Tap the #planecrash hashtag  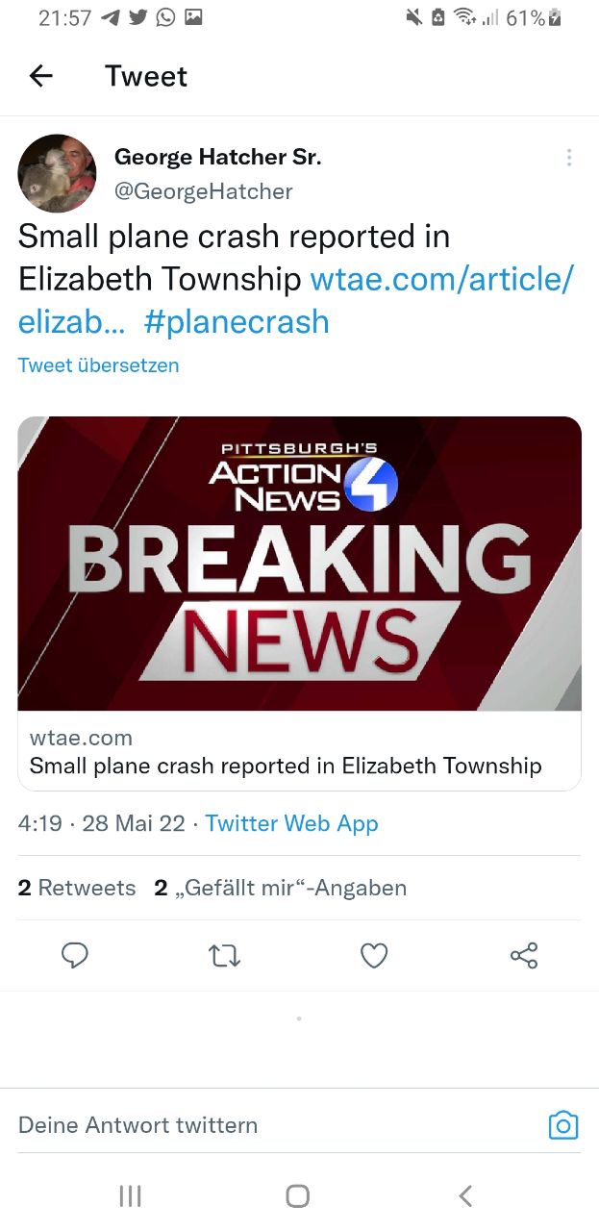pyautogui.click(x=237, y=321)
